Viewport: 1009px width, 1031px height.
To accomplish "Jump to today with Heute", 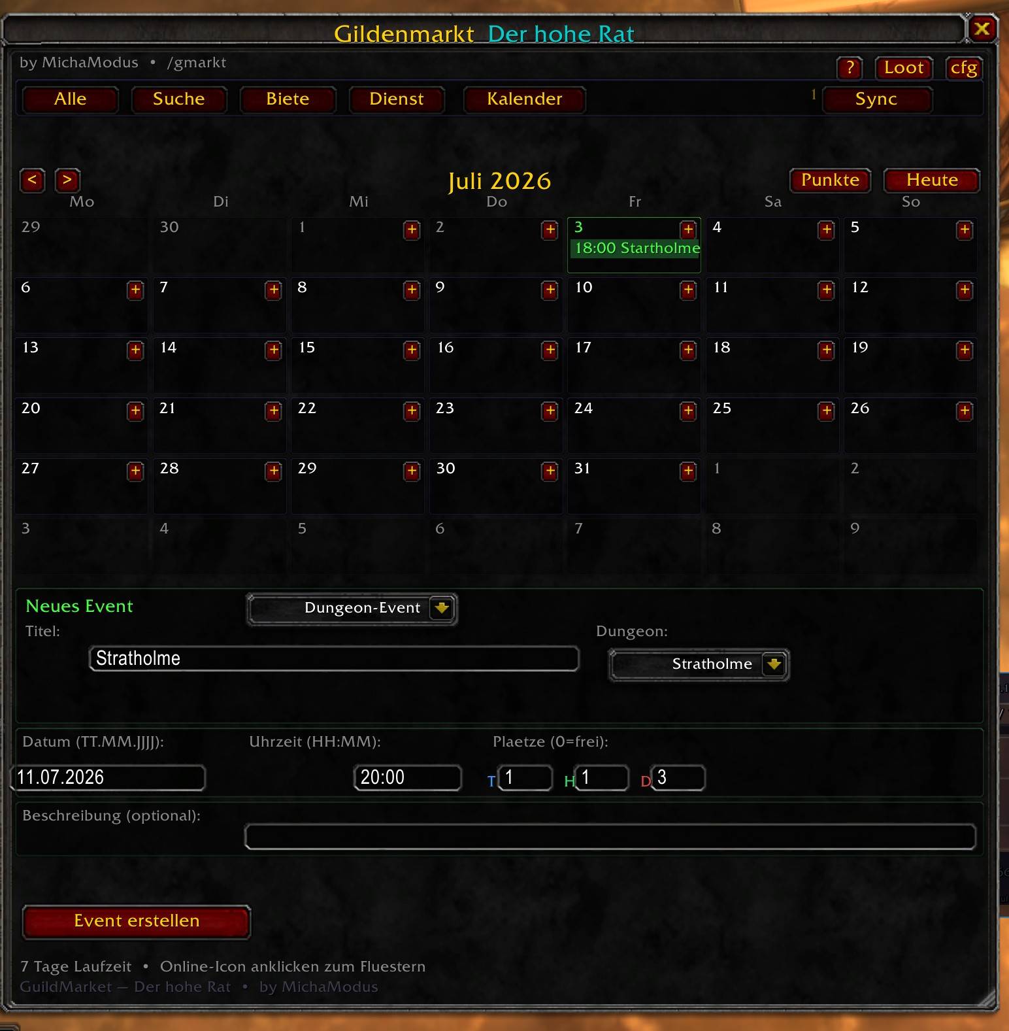I will pyautogui.click(x=932, y=180).
